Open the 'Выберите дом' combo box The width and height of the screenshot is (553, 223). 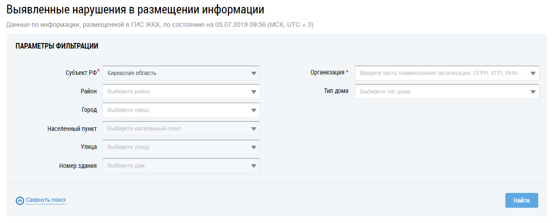click(176, 166)
